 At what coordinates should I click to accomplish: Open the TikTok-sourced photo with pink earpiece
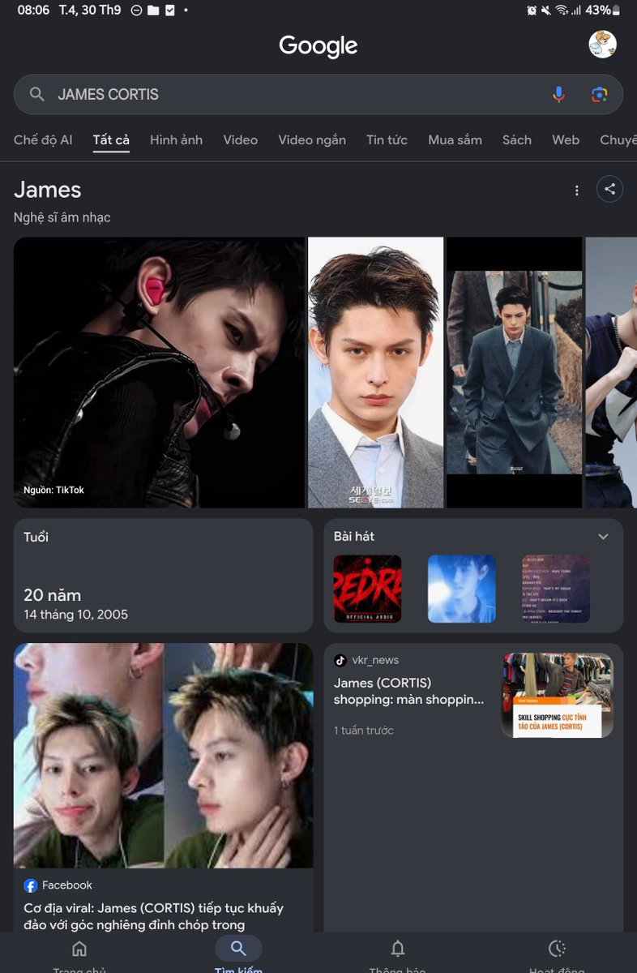(159, 372)
